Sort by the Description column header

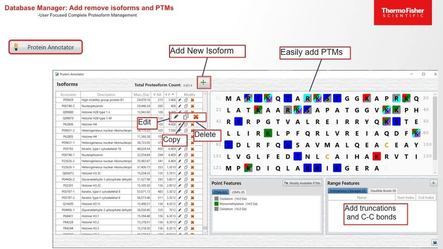tap(106, 94)
